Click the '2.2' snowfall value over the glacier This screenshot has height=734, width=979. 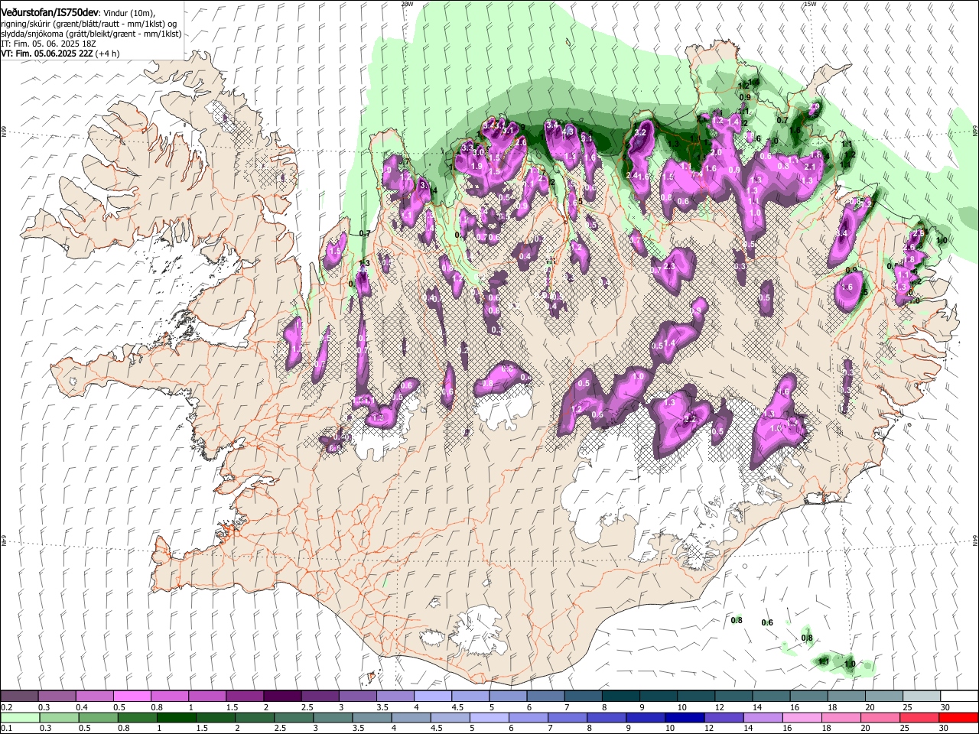tap(690, 418)
